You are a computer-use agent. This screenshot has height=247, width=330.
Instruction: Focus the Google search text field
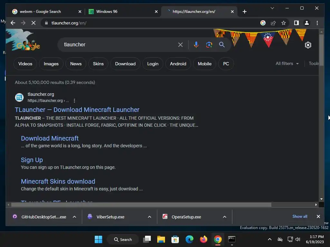119,44
